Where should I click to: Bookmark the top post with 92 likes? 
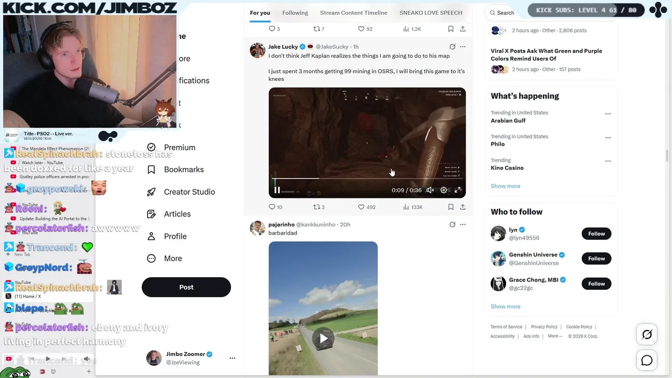tap(450, 29)
